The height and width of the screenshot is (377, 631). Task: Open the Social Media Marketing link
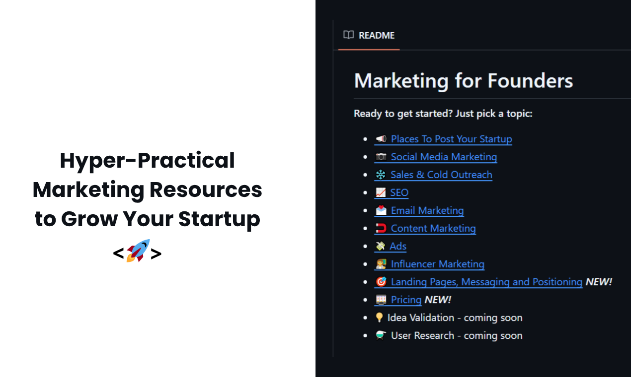(x=444, y=157)
